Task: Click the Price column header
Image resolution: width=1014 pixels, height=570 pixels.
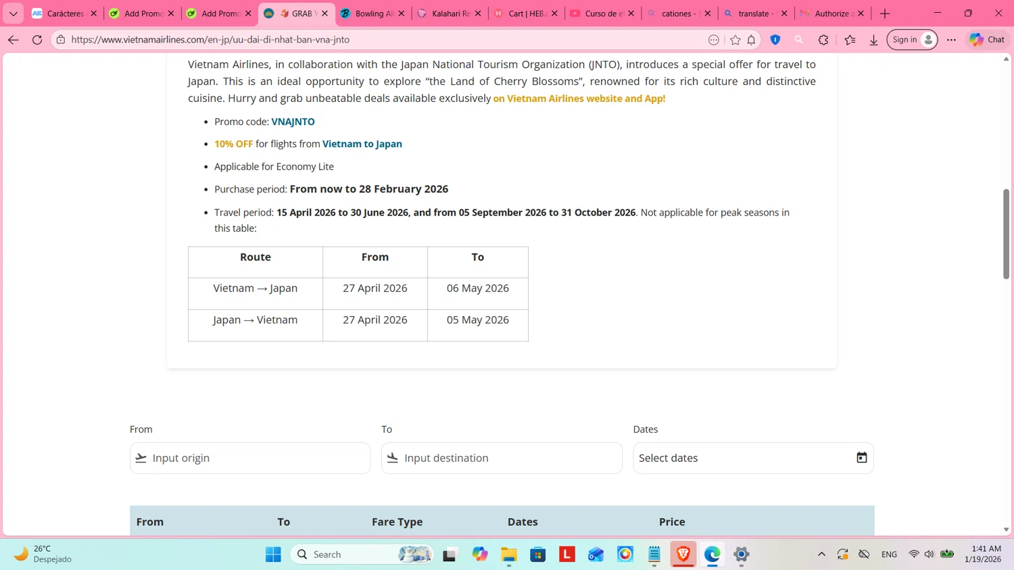Action: click(672, 521)
